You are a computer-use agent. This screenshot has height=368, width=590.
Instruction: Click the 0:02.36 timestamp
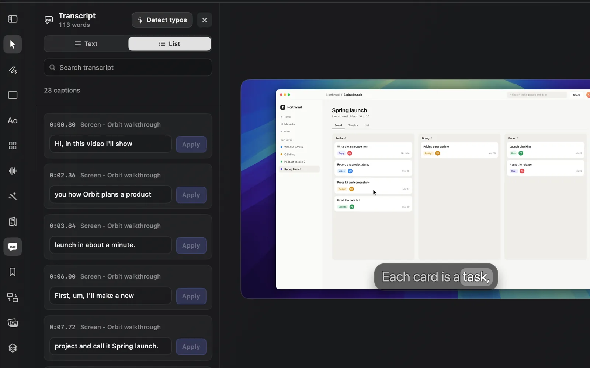pyautogui.click(x=63, y=175)
